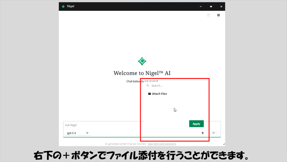Click the AI-generated content may be incorrect text
Screen dimensions: 287x162
pos(126,144)
